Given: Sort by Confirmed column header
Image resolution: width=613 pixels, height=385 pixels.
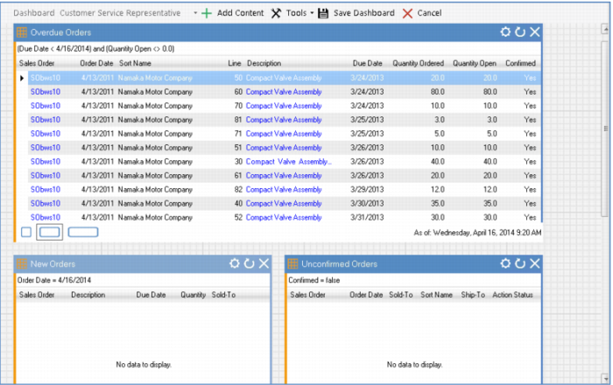Looking at the screenshot, I should point(520,63).
